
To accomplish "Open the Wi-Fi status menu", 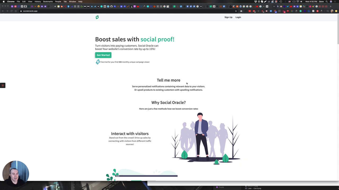I will (298, 2).
